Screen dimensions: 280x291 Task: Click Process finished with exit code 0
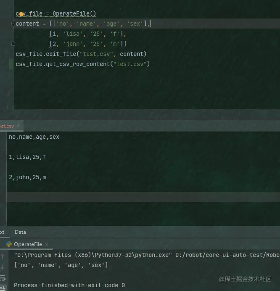click(69, 285)
